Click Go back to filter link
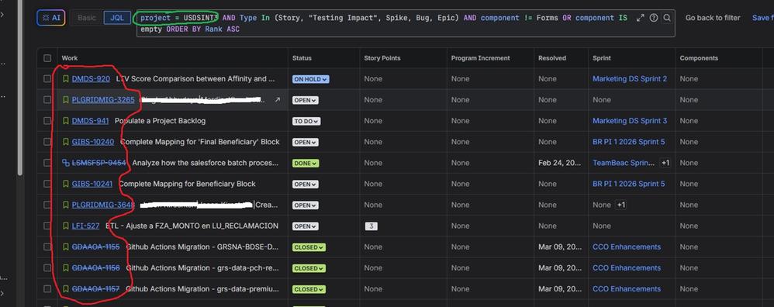774x307 pixels. tap(713, 18)
